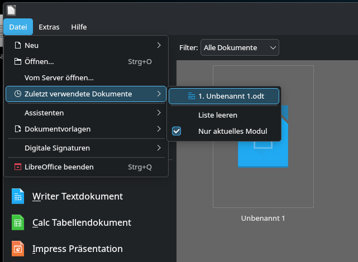Image resolution: width=358 pixels, height=262 pixels.
Task: Expand the Zuletzt verwendete Dokumente arrow
Action: [159, 94]
